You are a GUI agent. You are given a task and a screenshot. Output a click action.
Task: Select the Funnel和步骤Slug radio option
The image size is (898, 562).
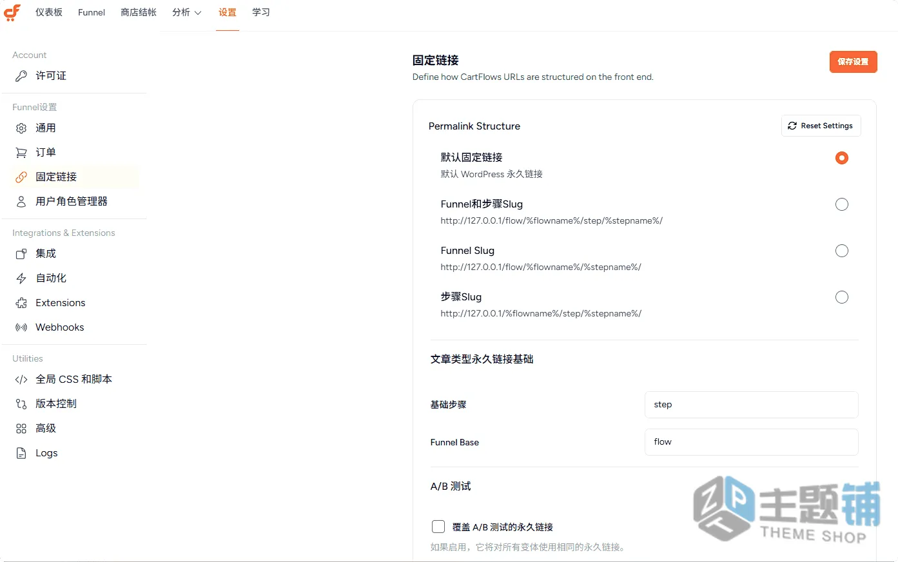842,204
